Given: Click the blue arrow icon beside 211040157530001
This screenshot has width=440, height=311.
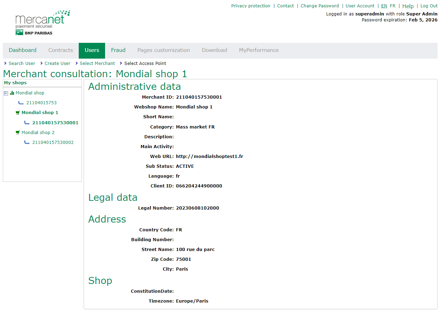Looking at the screenshot, I should click(x=27, y=123).
